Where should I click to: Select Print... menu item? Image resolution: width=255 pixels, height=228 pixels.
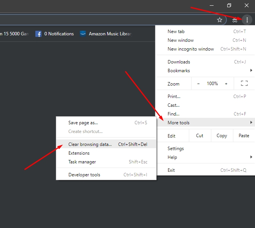pyautogui.click(x=205, y=97)
